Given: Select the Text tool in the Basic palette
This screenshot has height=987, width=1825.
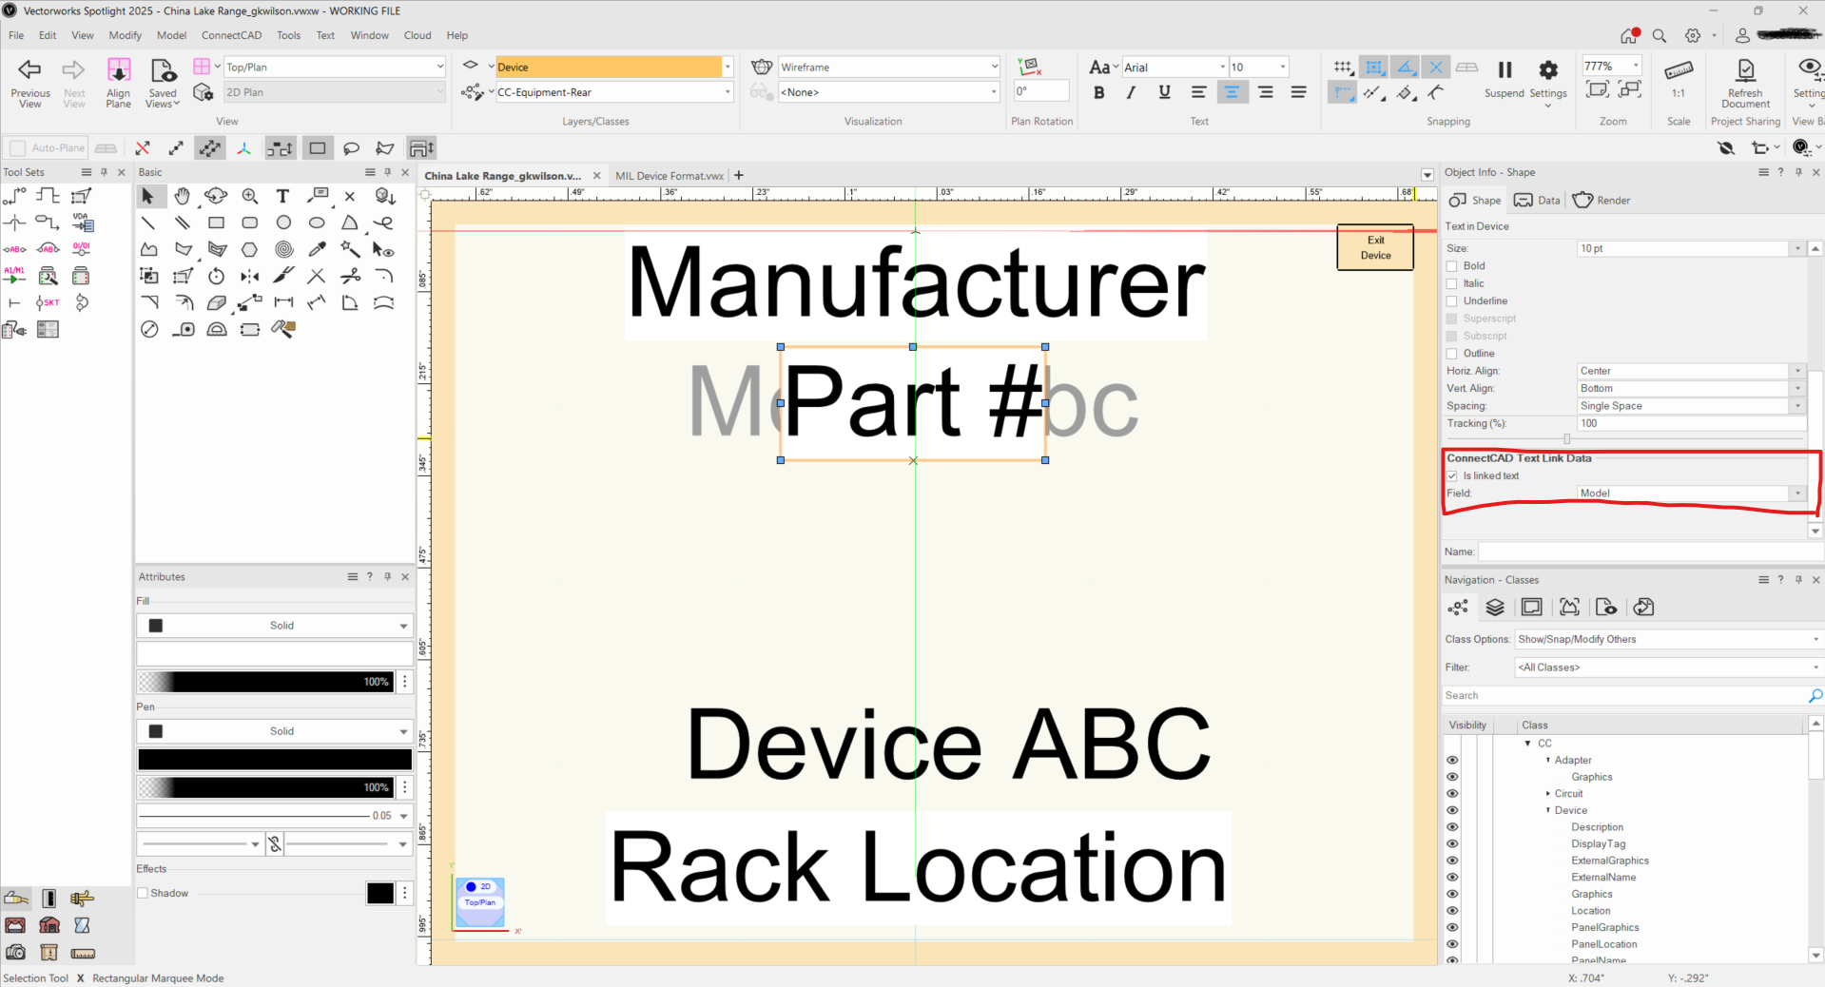Looking at the screenshot, I should pos(282,196).
